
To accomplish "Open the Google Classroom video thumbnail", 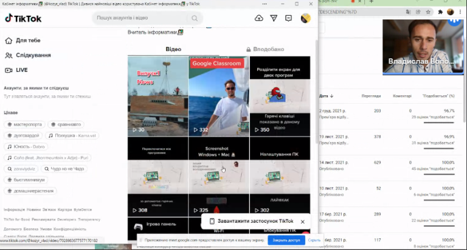I will 219,96.
